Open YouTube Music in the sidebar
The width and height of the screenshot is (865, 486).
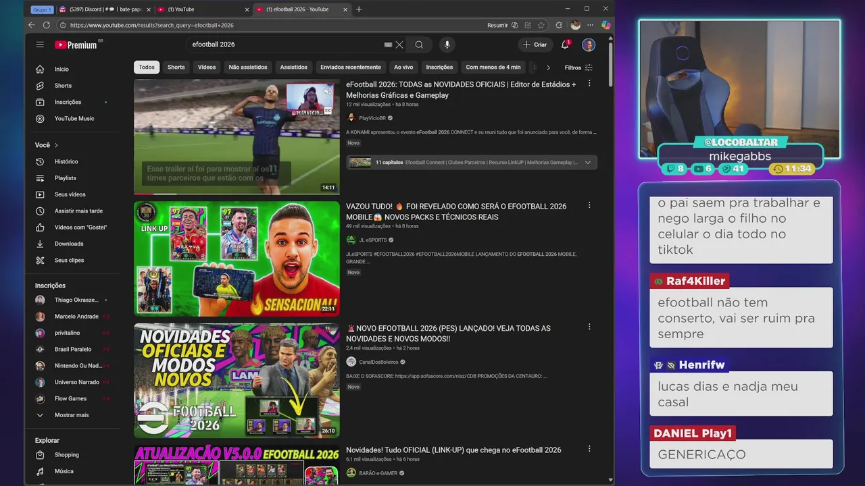[x=76, y=119]
